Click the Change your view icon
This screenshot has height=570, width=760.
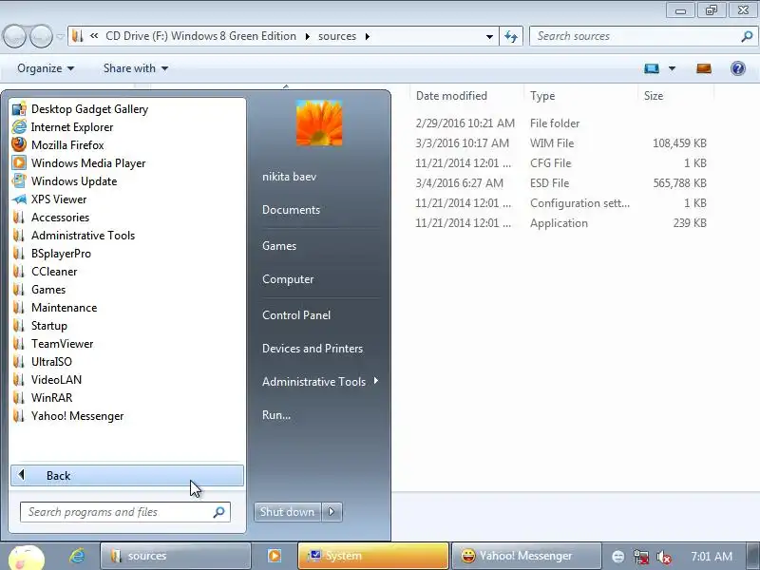tap(652, 68)
